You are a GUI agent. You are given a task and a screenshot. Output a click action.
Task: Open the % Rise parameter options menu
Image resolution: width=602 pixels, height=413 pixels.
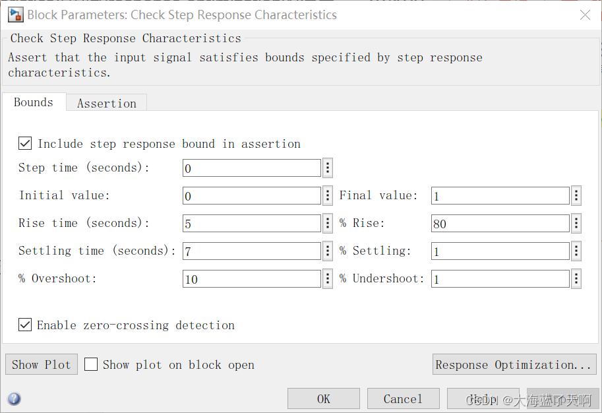[x=576, y=223]
